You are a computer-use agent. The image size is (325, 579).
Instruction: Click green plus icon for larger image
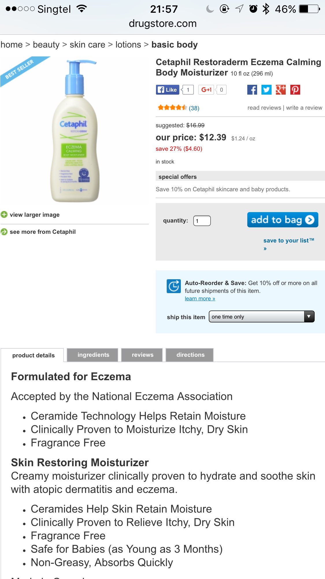click(4, 215)
